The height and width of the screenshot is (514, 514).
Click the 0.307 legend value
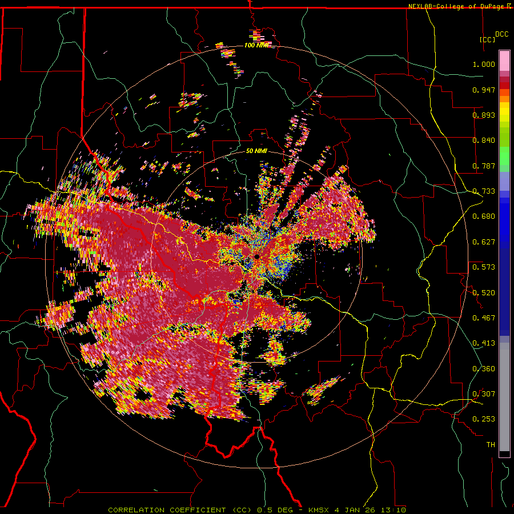point(484,393)
